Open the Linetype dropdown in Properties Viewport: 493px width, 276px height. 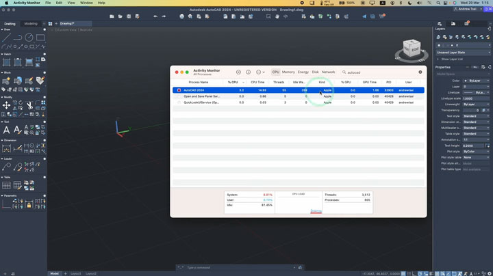click(477, 92)
